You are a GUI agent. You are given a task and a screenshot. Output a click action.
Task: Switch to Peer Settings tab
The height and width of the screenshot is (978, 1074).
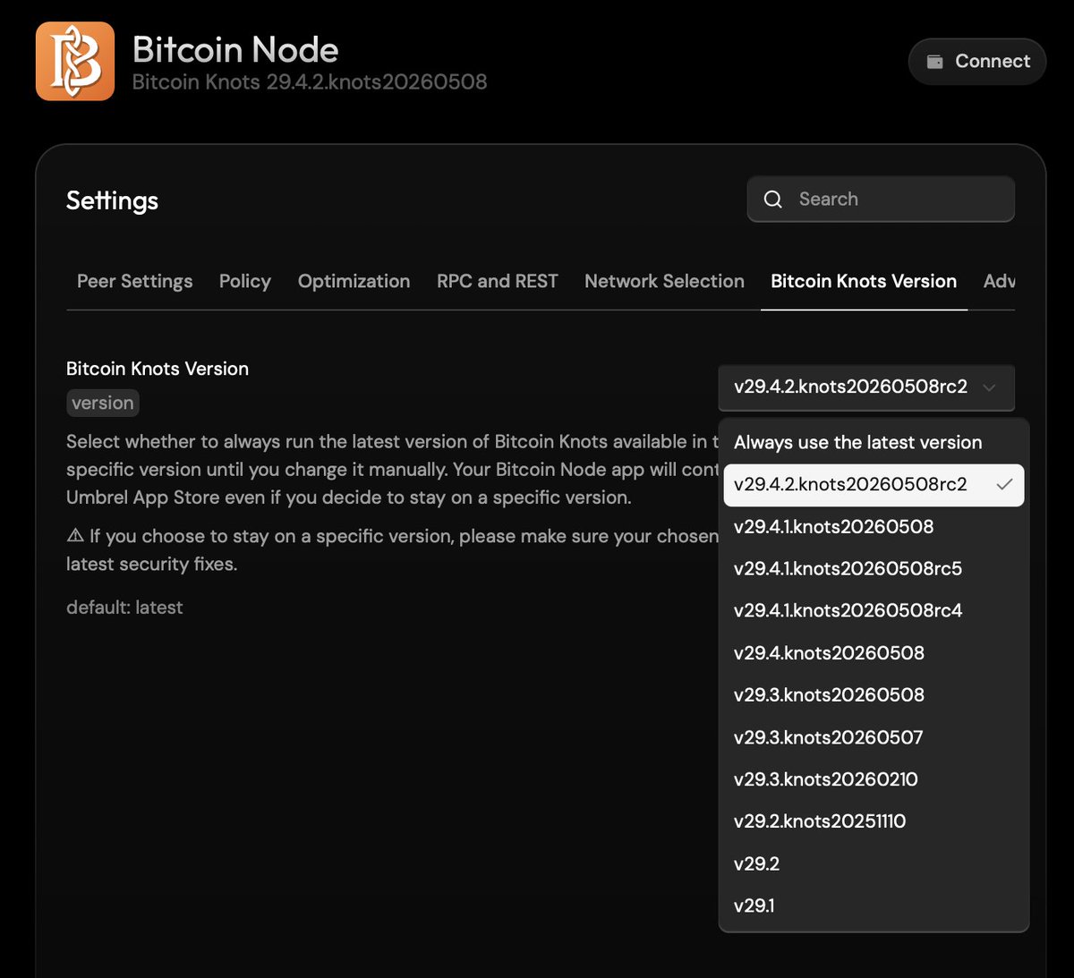point(135,281)
